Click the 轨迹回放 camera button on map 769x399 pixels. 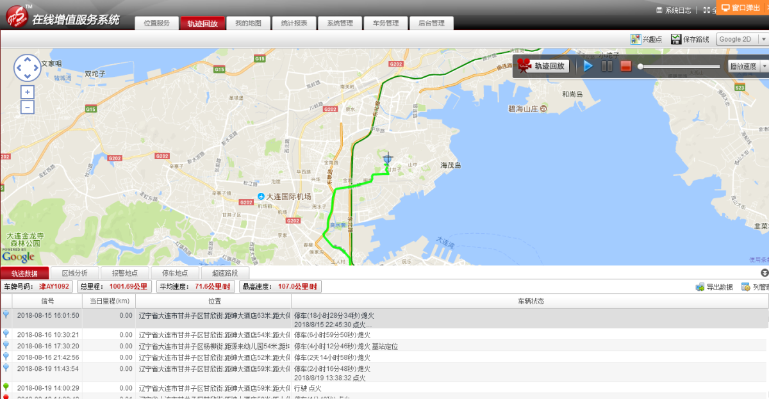(543, 66)
